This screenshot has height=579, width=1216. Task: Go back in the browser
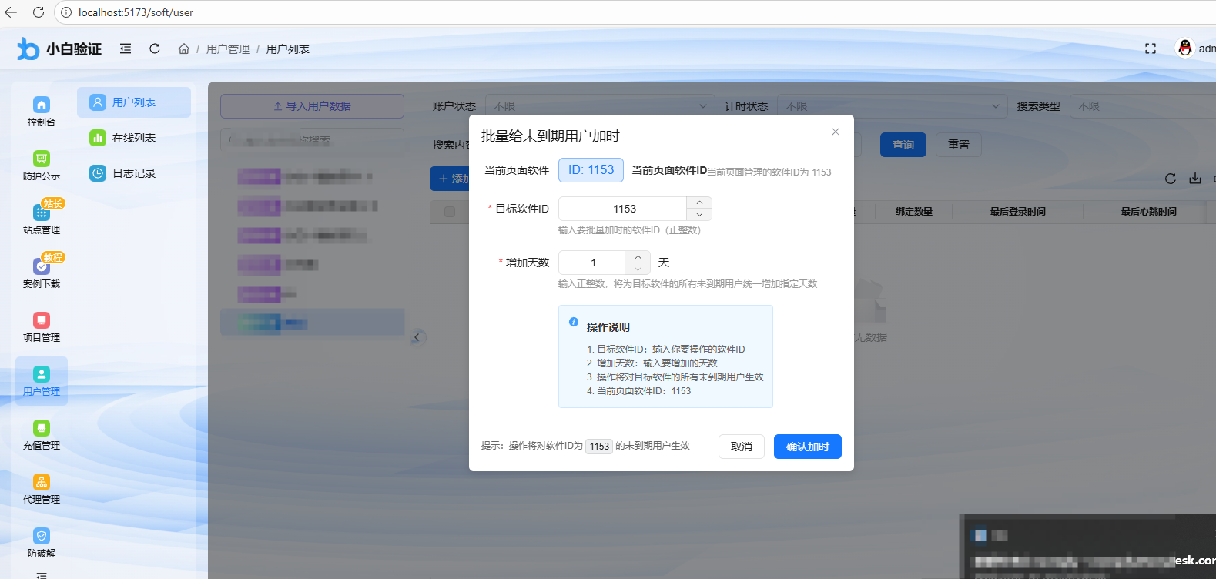[x=11, y=12]
